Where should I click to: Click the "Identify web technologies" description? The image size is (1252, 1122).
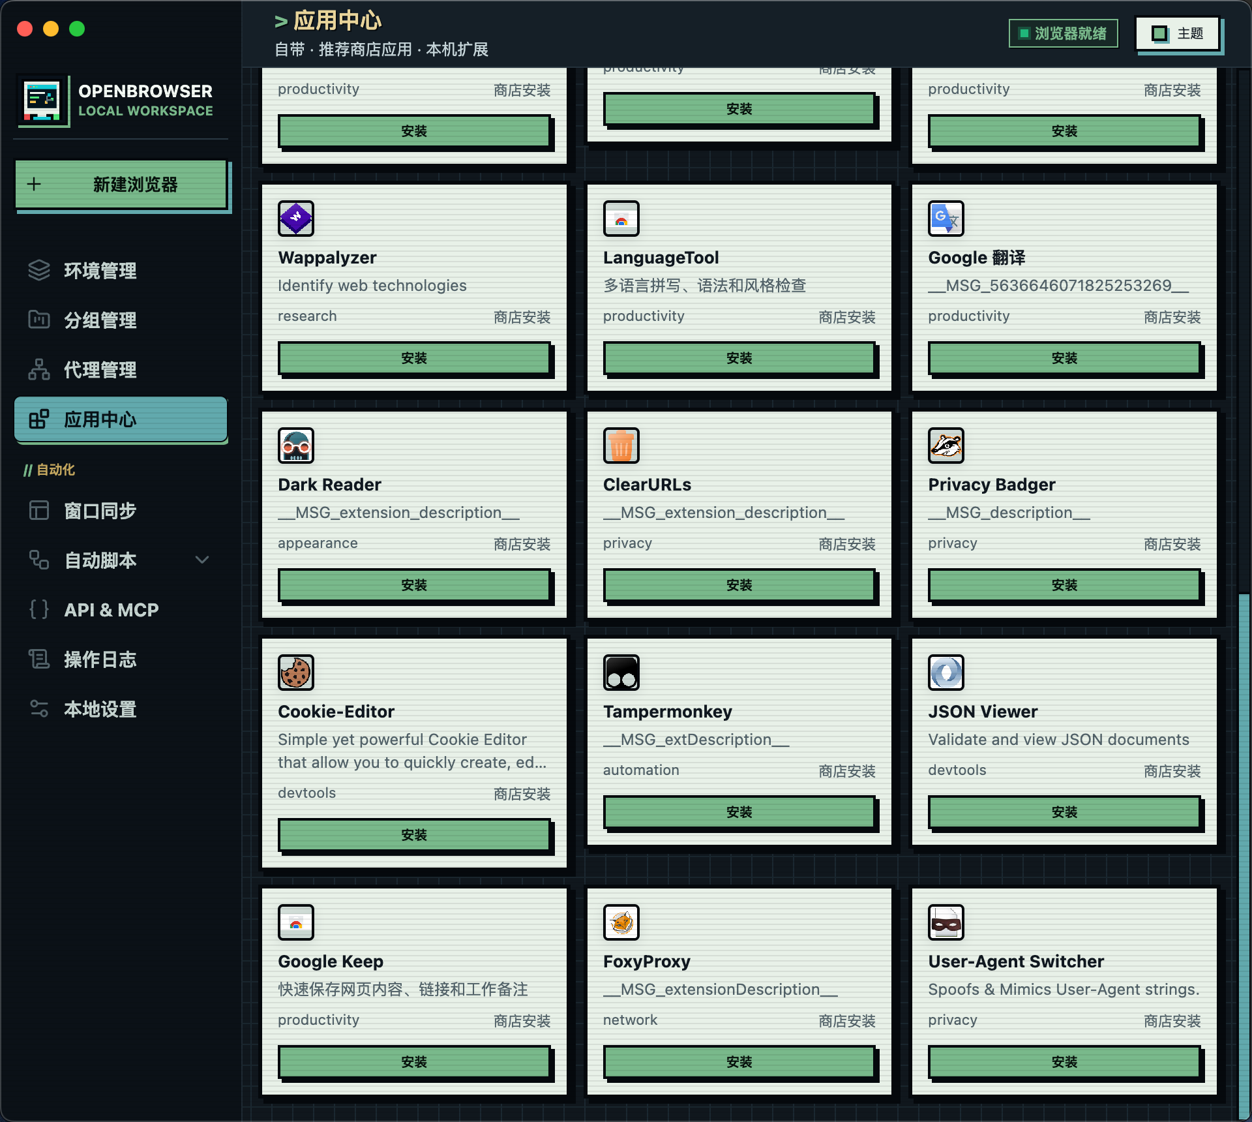pyautogui.click(x=372, y=286)
